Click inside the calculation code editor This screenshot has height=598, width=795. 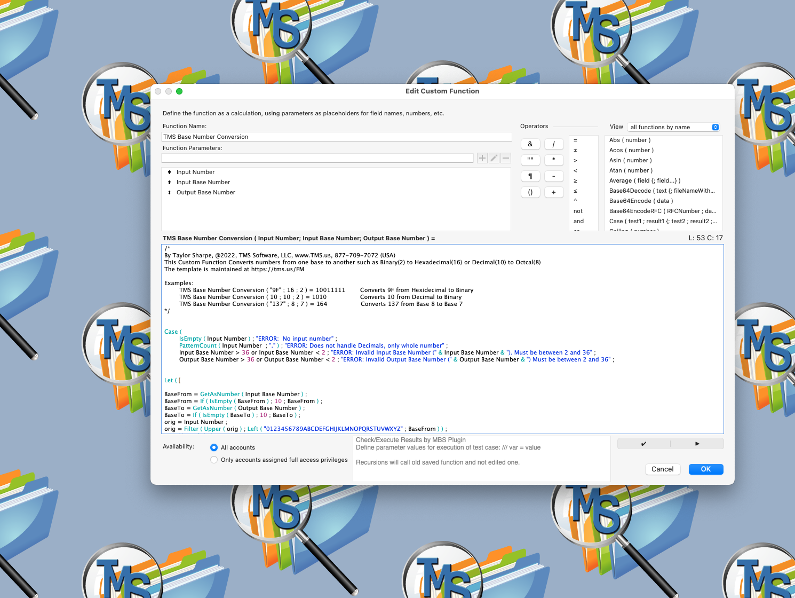[442, 339]
